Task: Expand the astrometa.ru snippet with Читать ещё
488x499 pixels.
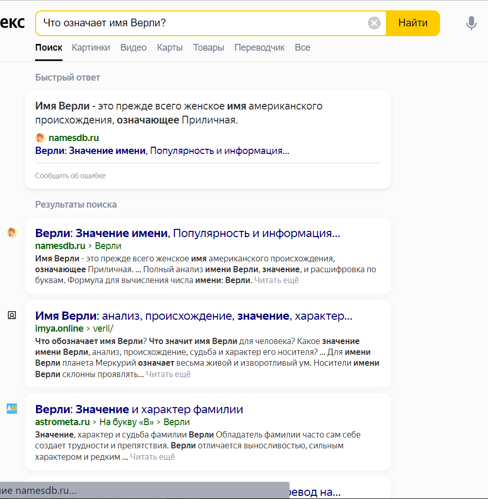Action: tap(152, 457)
